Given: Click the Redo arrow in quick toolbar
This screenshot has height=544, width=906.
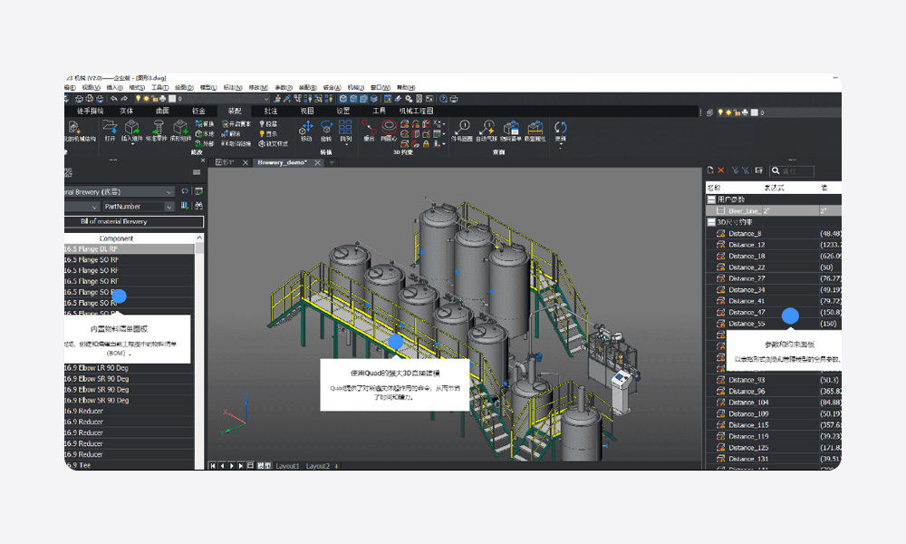Looking at the screenshot, I should point(124,99).
